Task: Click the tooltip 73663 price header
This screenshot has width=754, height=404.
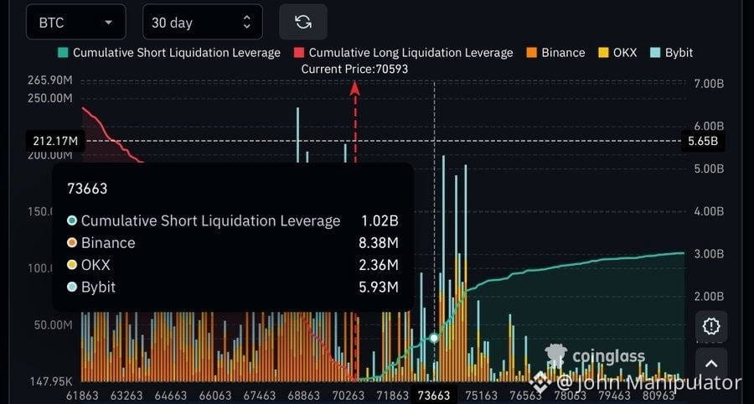Action: (x=87, y=189)
